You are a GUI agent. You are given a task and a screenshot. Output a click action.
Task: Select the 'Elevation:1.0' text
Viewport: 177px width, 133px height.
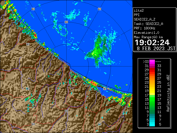click(x=147, y=33)
